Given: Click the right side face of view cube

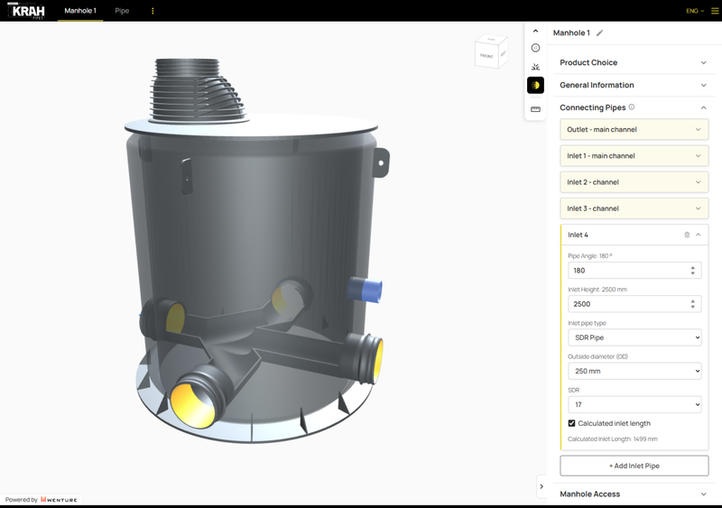Looking at the screenshot, I should point(503,54).
